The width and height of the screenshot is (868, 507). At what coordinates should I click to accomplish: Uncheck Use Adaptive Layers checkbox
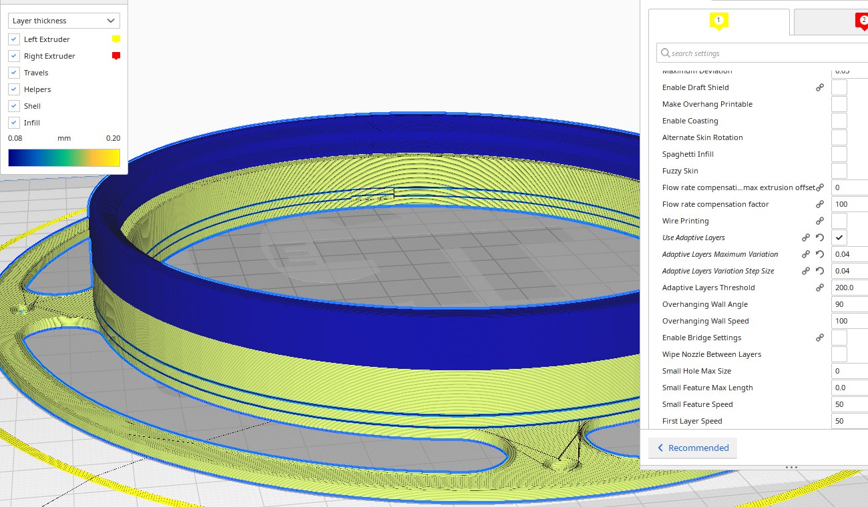pyautogui.click(x=839, y=237)
